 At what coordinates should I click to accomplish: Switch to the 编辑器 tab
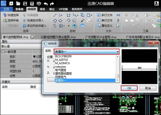(32, 9)
